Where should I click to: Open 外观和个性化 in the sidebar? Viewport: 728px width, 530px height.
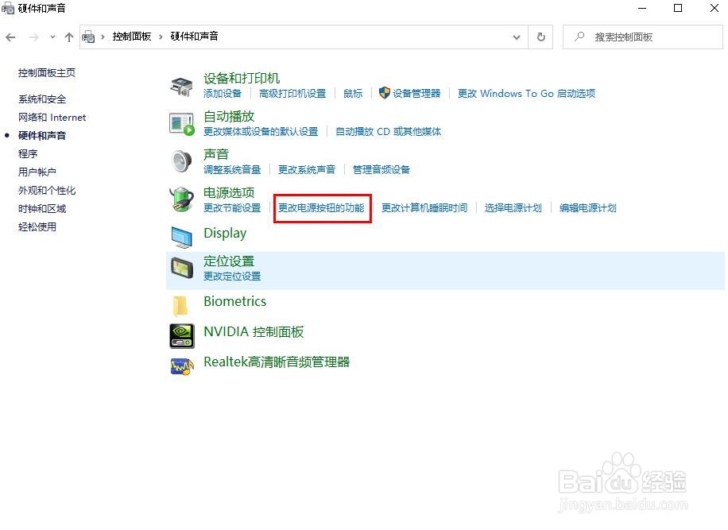click(46, 190)
